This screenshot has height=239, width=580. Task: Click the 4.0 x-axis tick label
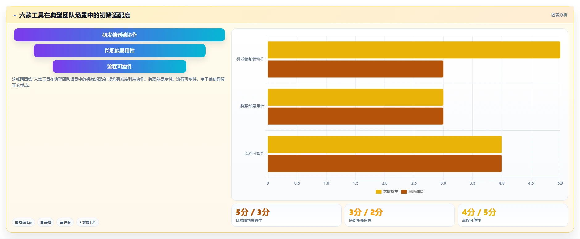coord(502,183)
